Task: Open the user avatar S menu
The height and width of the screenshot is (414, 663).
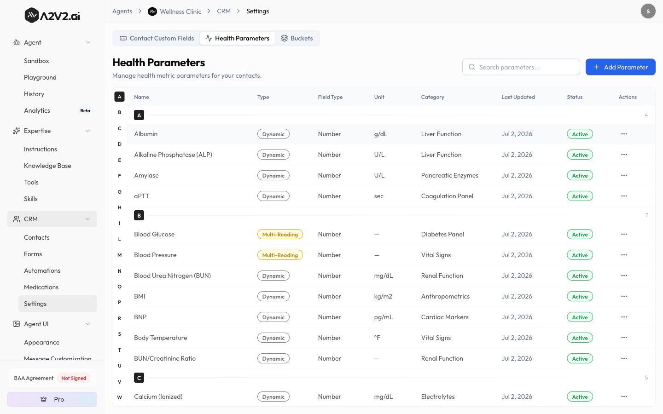Action: tap(648, 11)
